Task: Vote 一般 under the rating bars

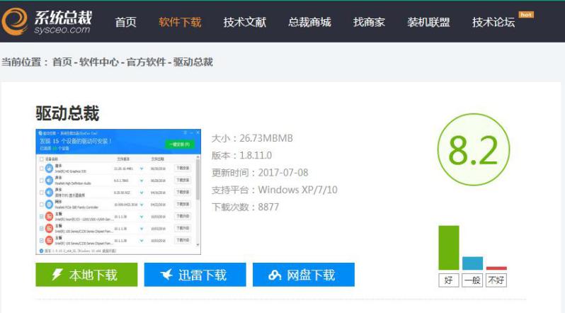Action: (472, 280)
